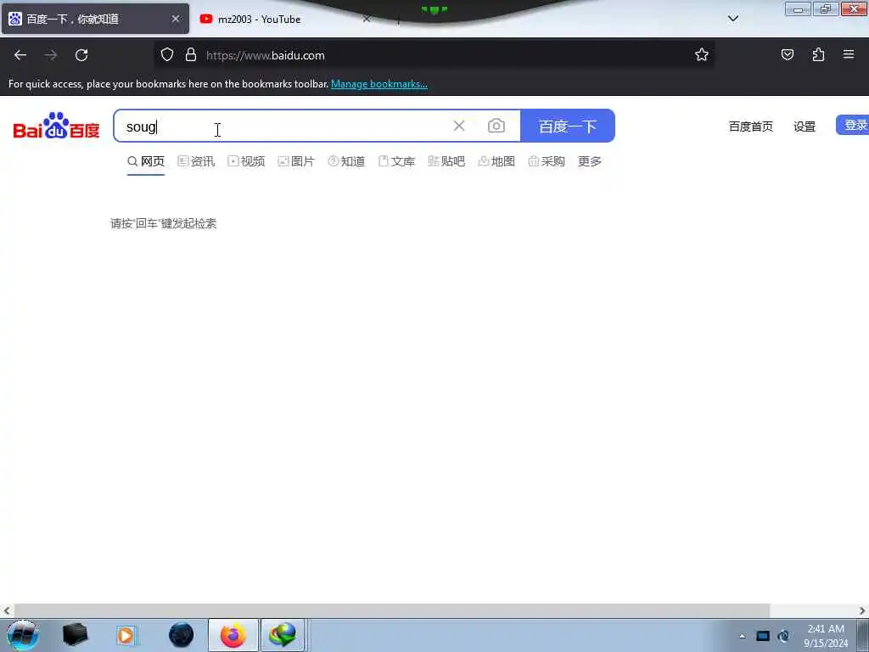
Task: Switch to the 资讯 category
Action: pos(196,161)
